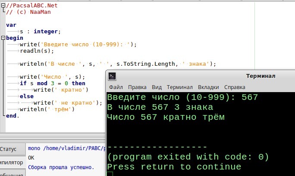This screenshot has height=176, width=295.
Task: Open the Справка menu in terminal
Action: click(x=235, y=86)
